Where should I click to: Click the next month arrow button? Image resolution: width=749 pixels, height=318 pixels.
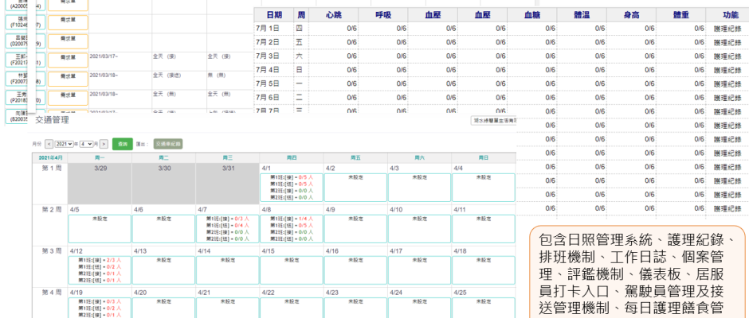[x=104, y=144]
